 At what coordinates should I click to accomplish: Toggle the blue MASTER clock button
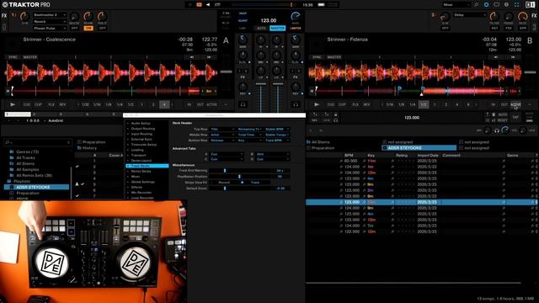click(x=277, y=28)
